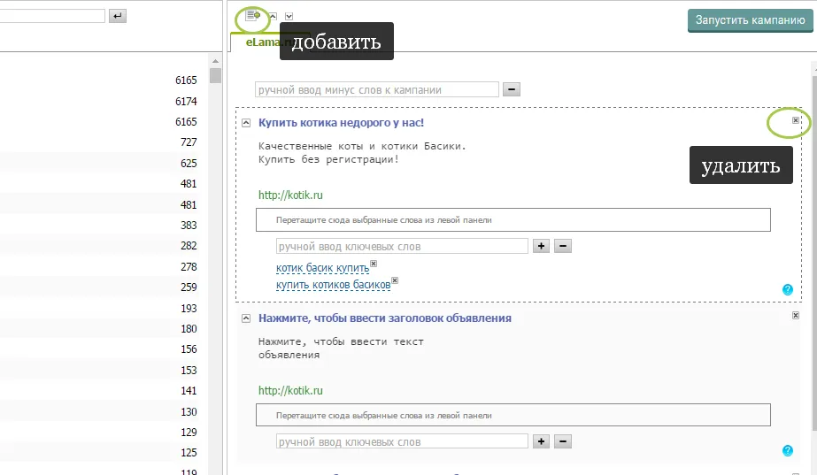The height and width of the screenshot is (475, 817).
Task: Edit the headline Купить котика недорого у нас!
Action: pyautogui.click(x=341, y=123)
